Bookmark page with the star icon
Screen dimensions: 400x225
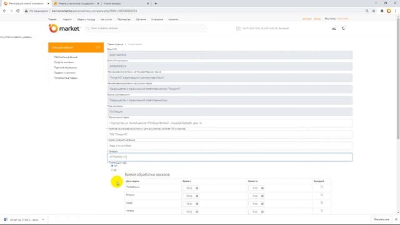tap(374, 11)
